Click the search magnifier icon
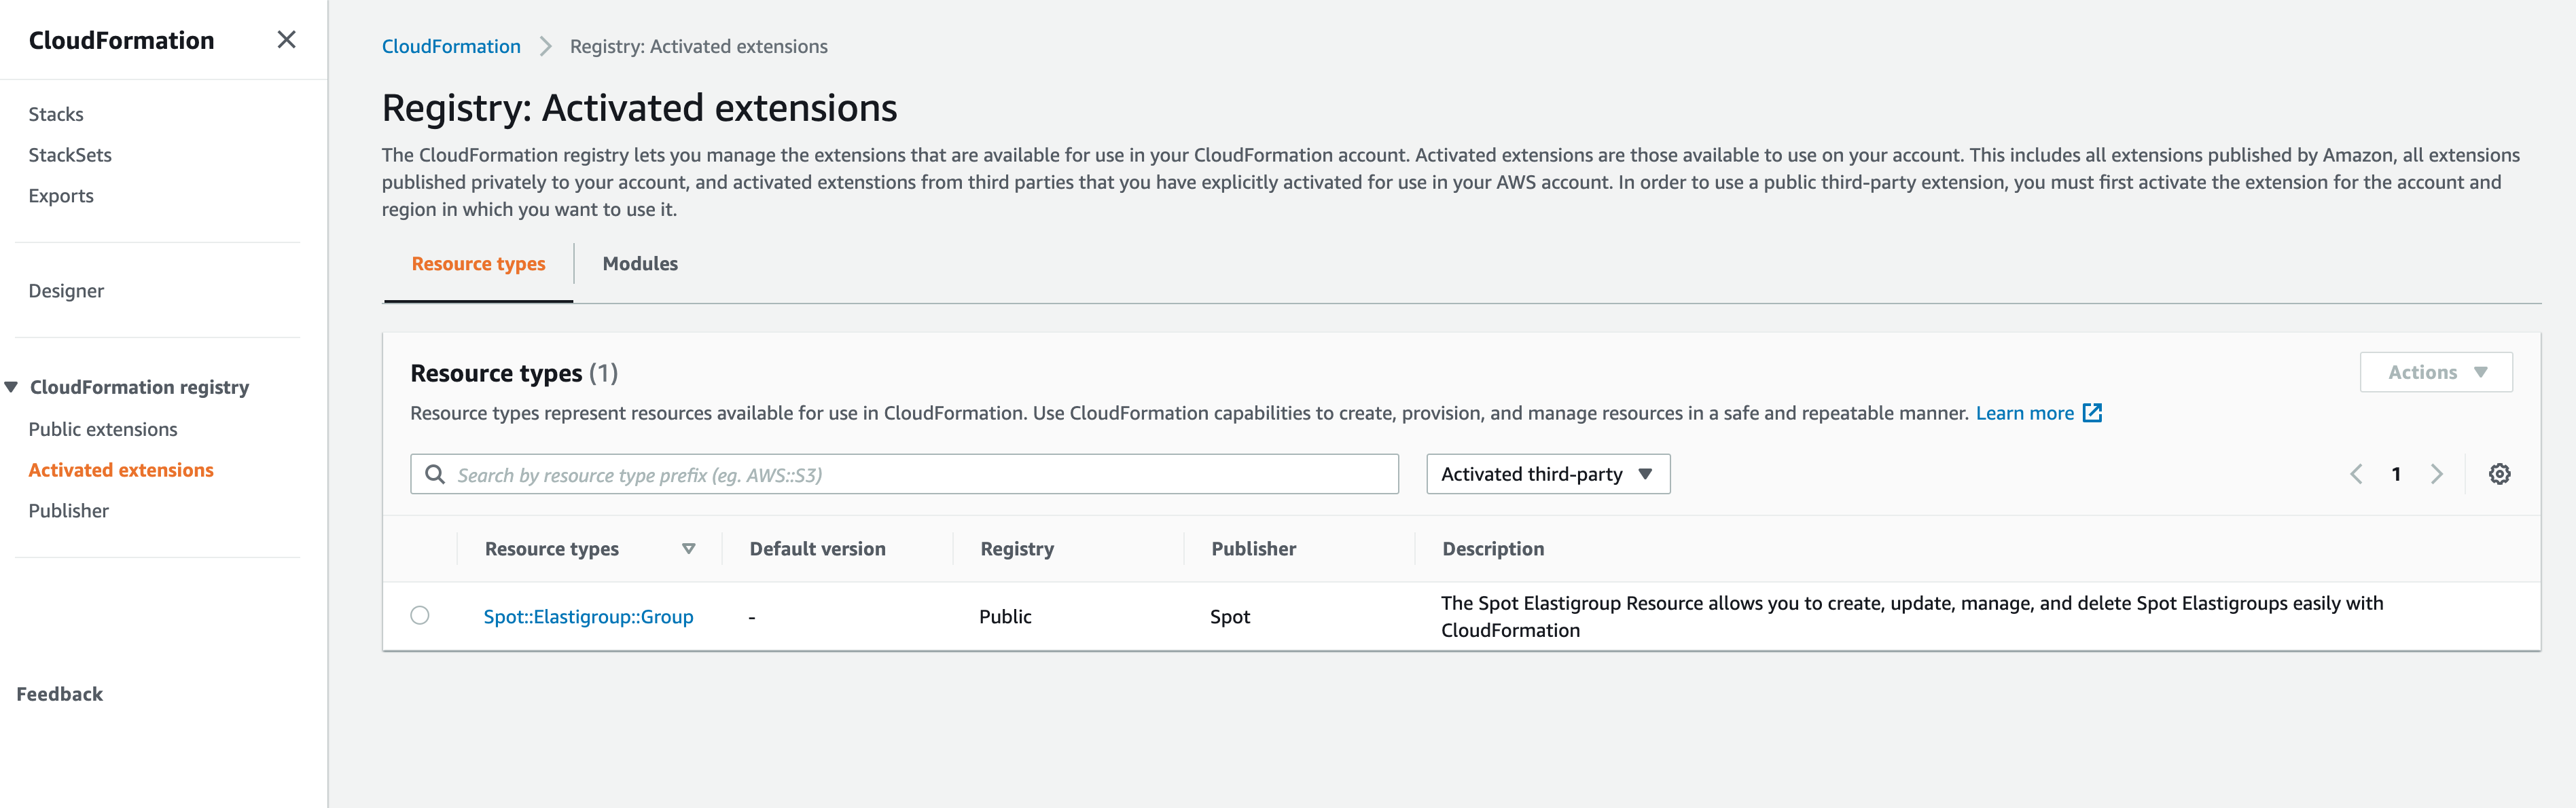This screenshot has height=808, width=2576. [435, 474]
